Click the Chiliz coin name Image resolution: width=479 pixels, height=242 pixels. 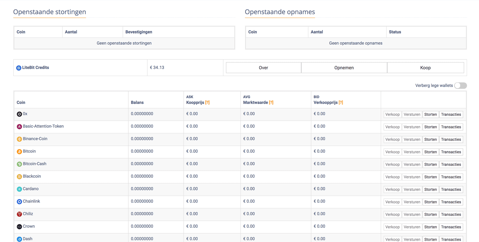pyautogui.click(x=28, y=214)
